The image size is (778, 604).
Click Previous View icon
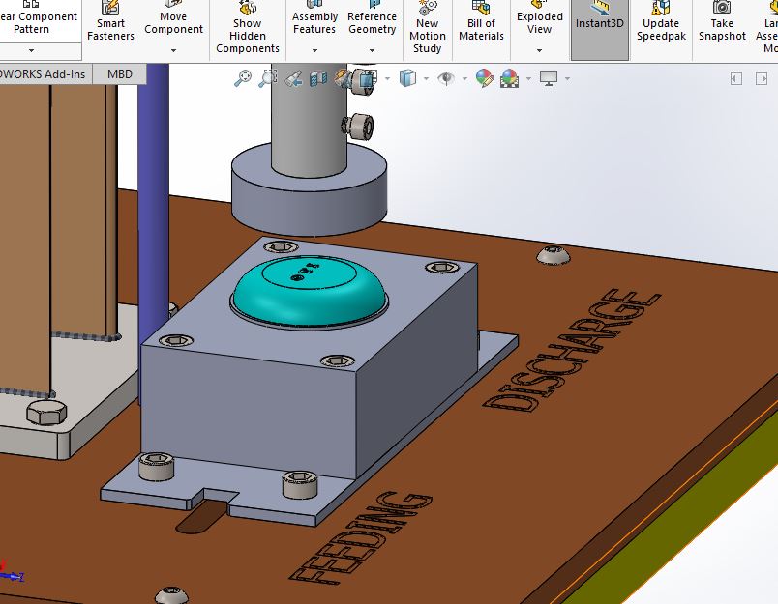click(x=294, y=78)
